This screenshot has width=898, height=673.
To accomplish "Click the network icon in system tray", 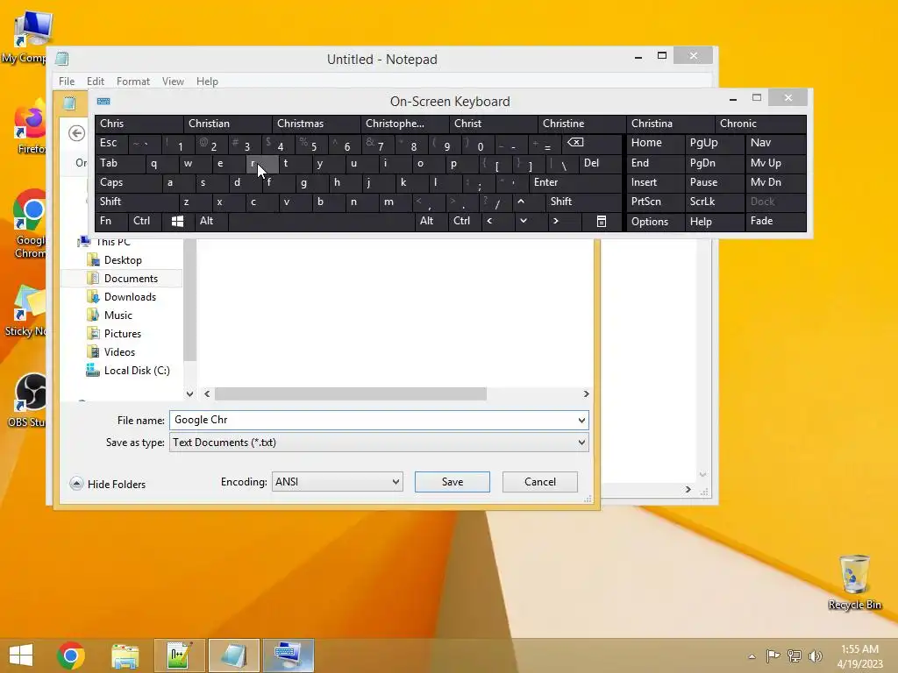I will point(795,655).
